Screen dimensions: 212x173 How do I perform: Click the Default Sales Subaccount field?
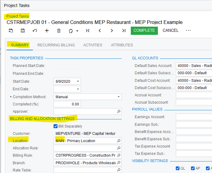tap(194, 73)
